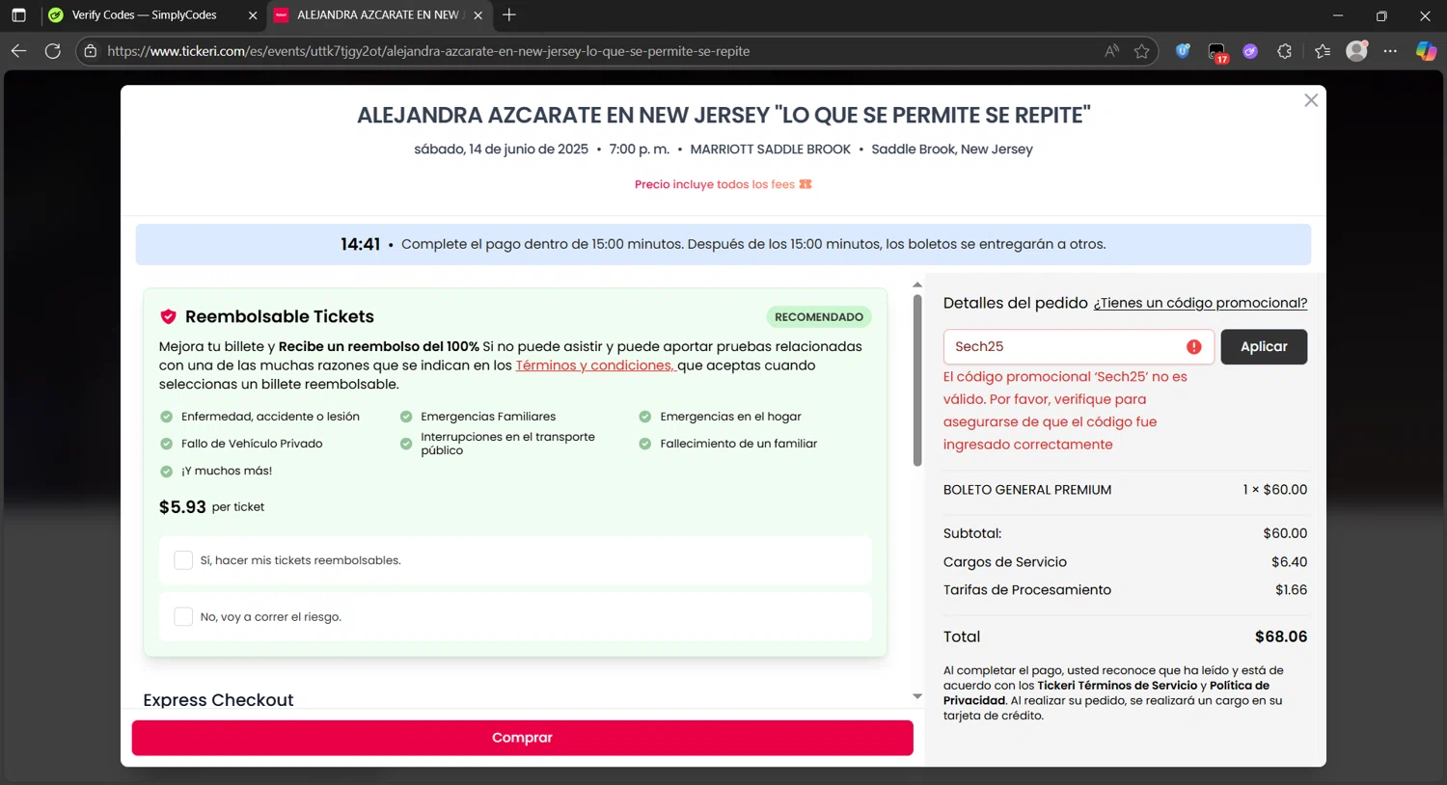Check 'Sí, hacer mis tickets reembolsables'
This screenshot has width=1447, height=785.
pos(183,560)
